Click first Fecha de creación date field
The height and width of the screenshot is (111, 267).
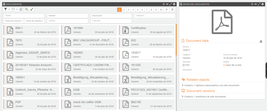pos(14,21)
